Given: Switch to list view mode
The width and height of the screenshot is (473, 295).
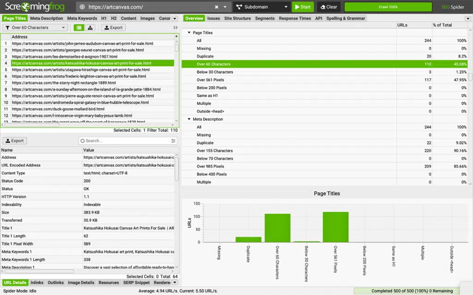Looking at the screenshot, I should click(x=79, y=28).
